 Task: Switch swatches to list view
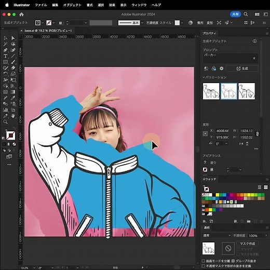coord(260,187)
